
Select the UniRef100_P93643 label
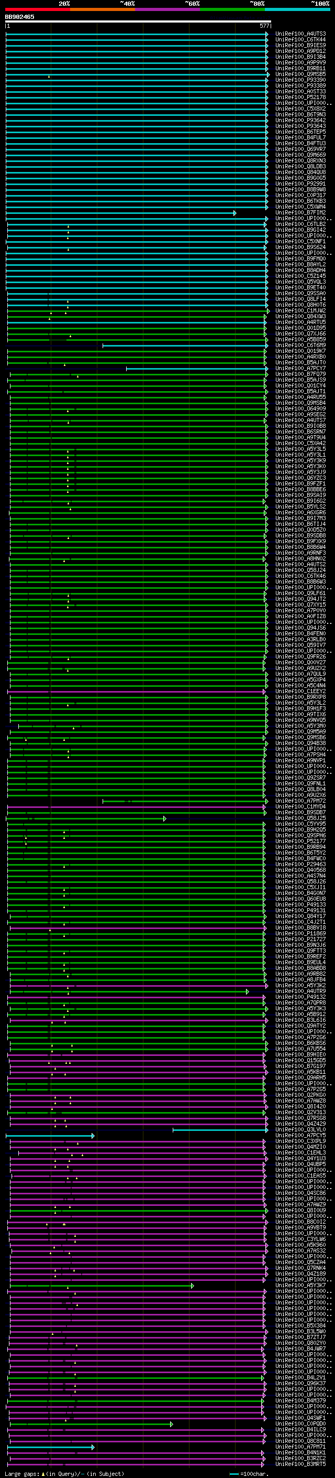(300, 126)
